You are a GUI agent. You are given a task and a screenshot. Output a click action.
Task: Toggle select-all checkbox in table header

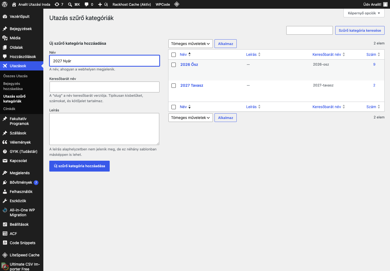tap(174, 55)
